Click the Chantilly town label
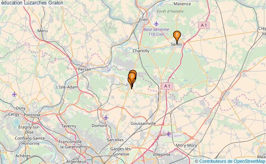This screenshot has width=266, height=164. [x=141, y=51]
